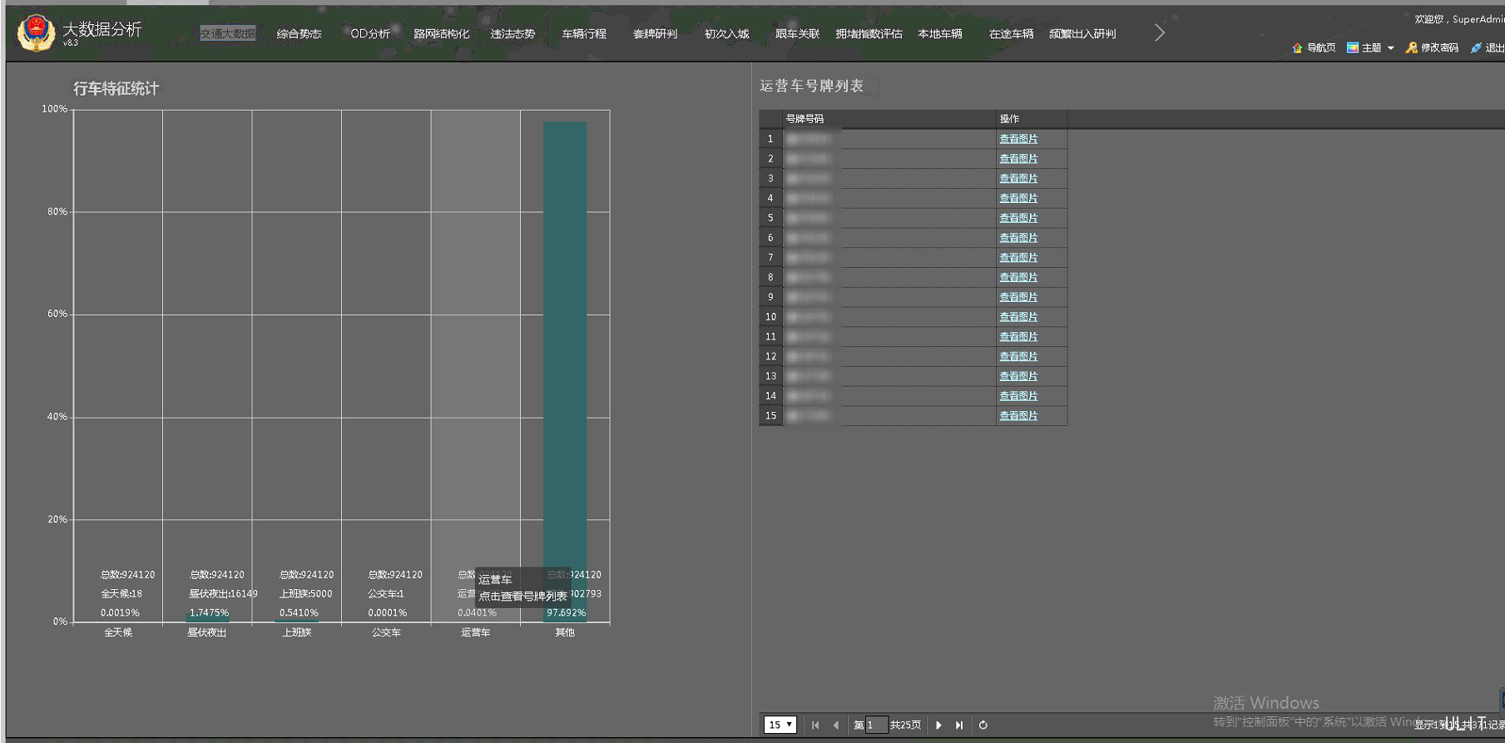Open the OD分析 menu item
This screenshot has width=1505, height=743.
[370, 34]
